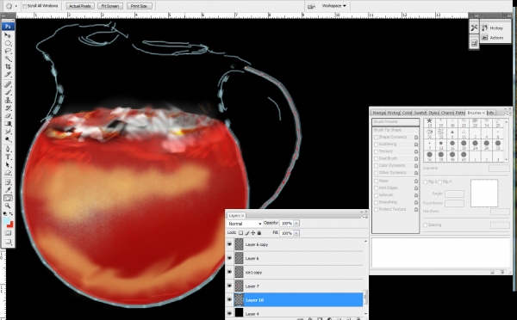Screen dimensions: 517x320
Task: Select the Smudge tool
Action: pyautogui.click(x=8, y=132)
